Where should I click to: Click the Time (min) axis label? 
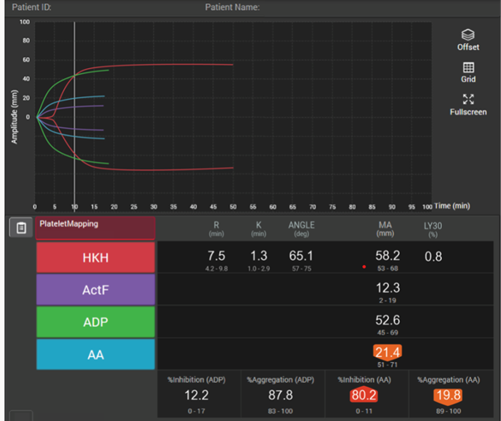(x=452, y=206)
